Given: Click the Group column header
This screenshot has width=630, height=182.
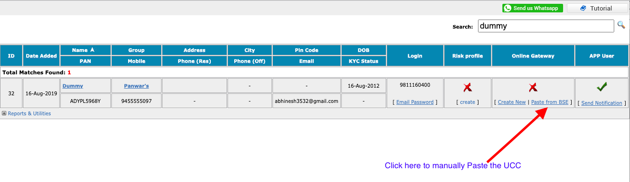Looking at the screenshot, I should coord(136,50).
